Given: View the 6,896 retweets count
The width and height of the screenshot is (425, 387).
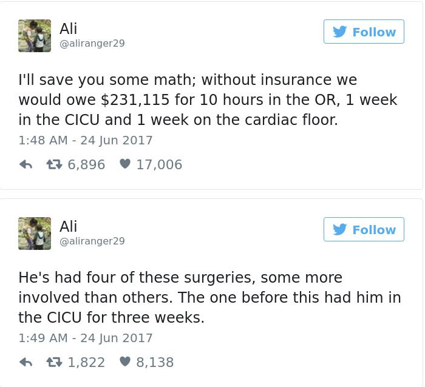Looking at the screenshot, I should 84,164.
